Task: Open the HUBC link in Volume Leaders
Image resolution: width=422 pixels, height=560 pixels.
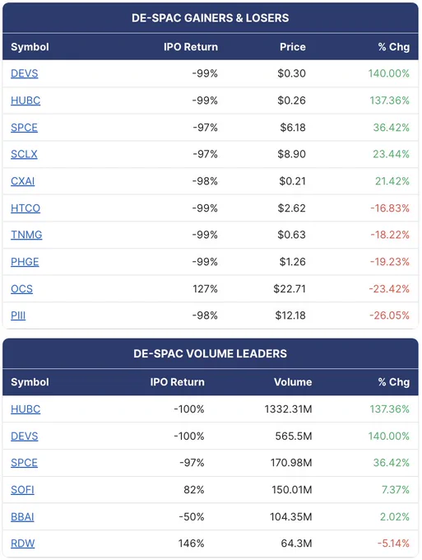Action: [x=26, y=409]
